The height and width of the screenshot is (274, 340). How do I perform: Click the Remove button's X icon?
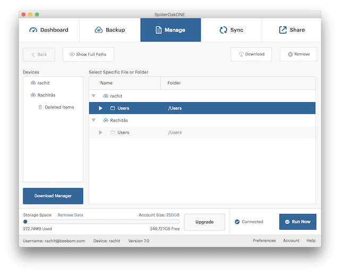pyautogui.click(x=291, y=54)
